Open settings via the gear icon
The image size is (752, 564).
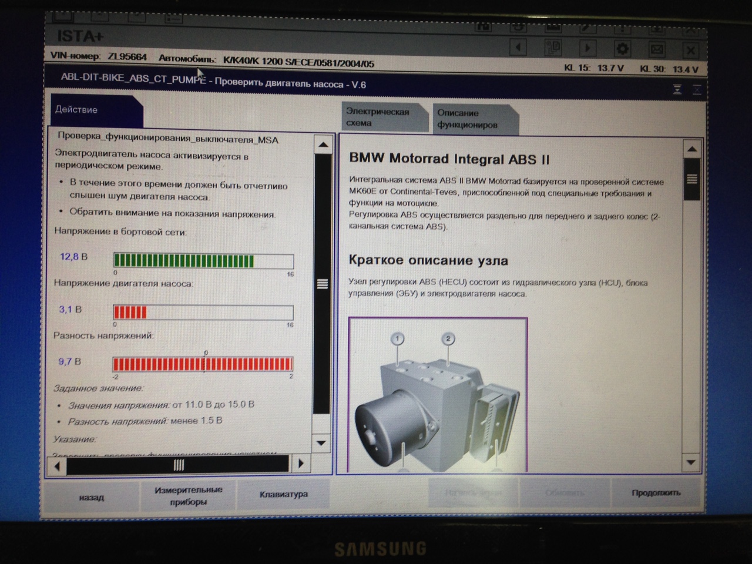point(622,49)
